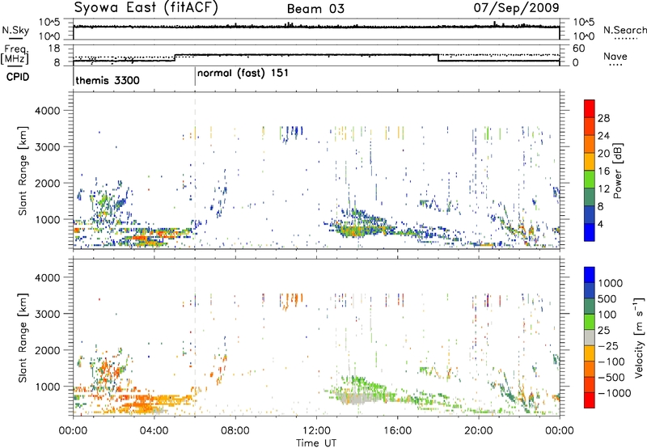
Task: Click the '25' tick on the Velocity colorbar
Action: 603,330
